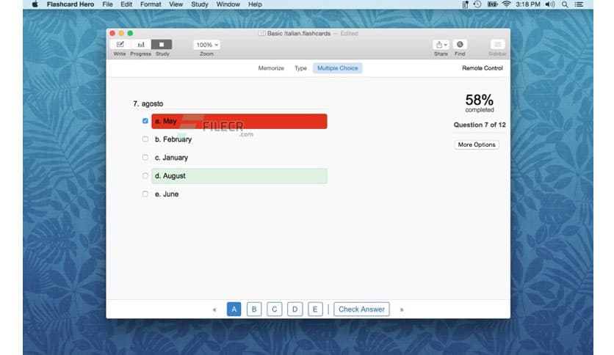This screenshot has height=355, width=614.
Task: Open the Flashcard Hero menu
Action: click(x=70, y=4)
